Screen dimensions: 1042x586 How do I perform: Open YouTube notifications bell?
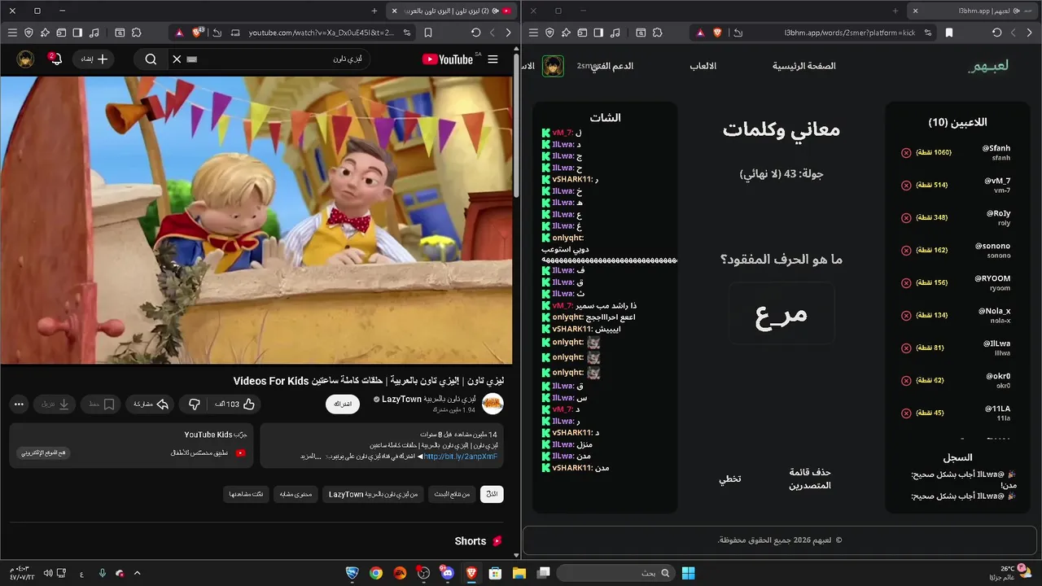55,59
